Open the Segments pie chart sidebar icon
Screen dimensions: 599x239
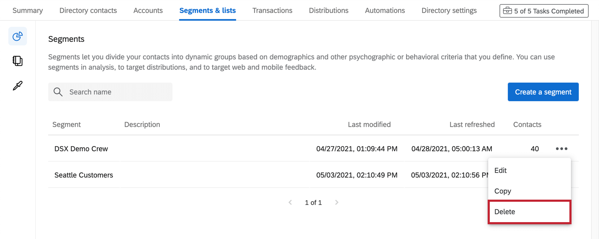click(x=18, y=36)
